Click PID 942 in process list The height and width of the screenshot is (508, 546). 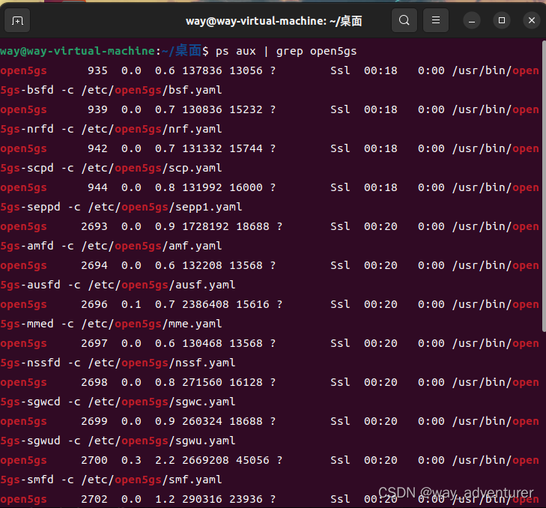[x=97, y=149]
